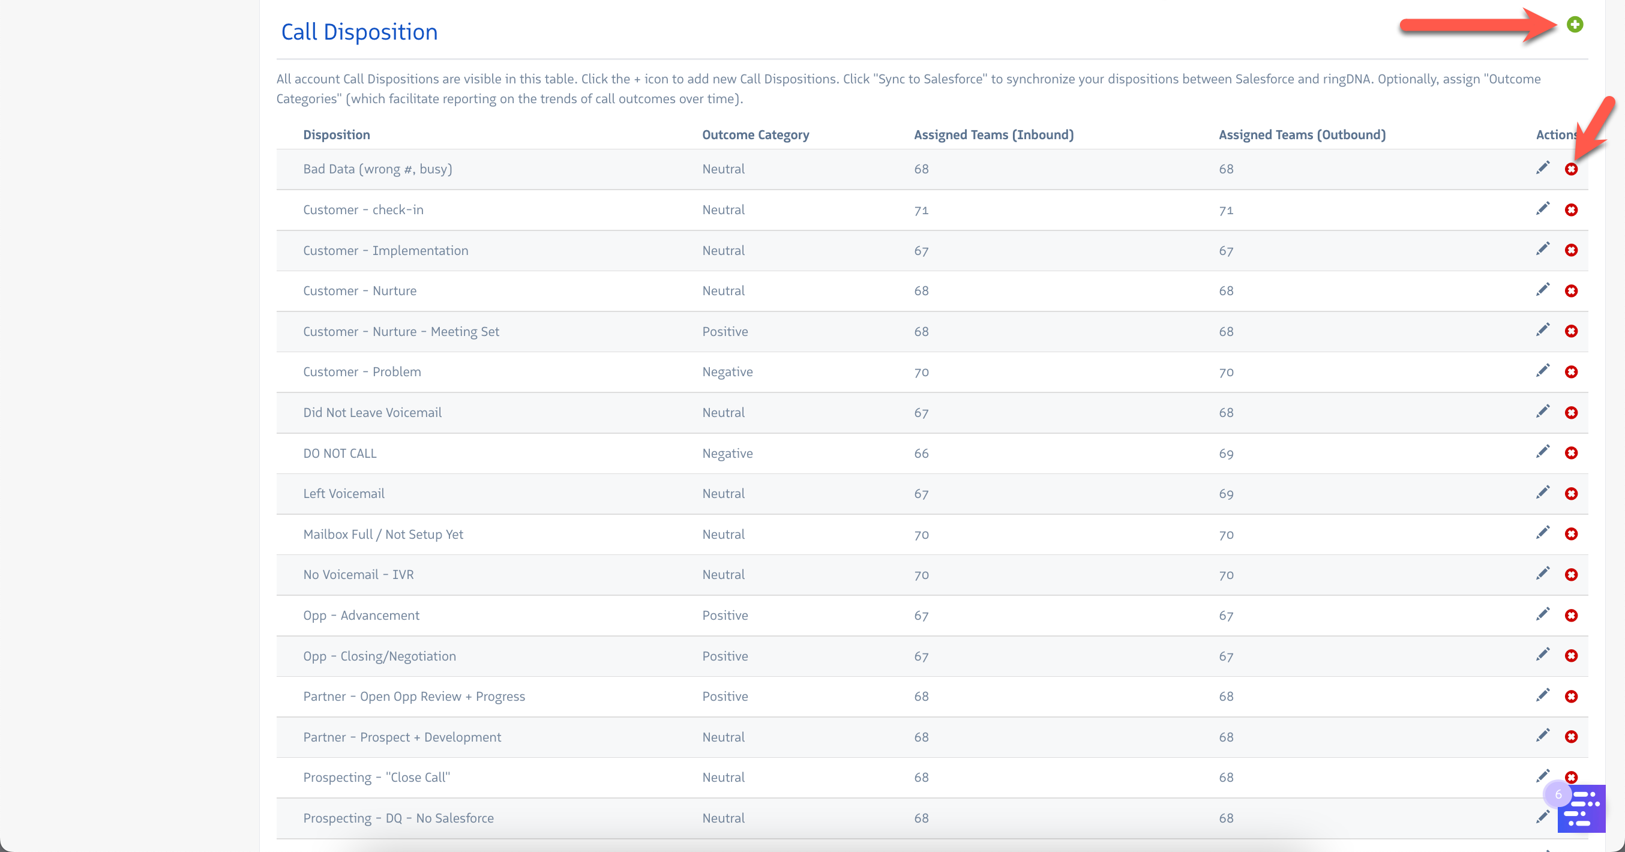Delete the Bad Data (wrong #, busy) disposition
Image resolution: width=1625 pixels, height=852 pixels.
(1571, 169)
